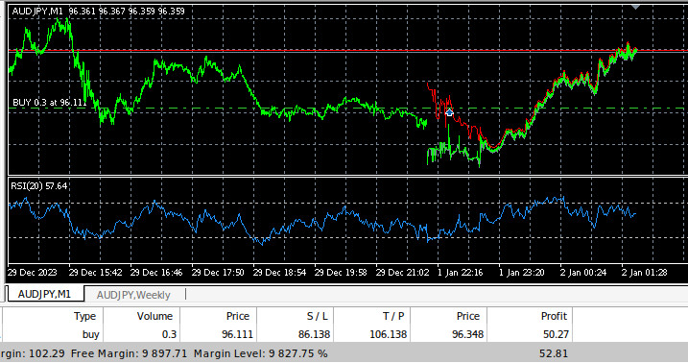
Task: Select the buy order row type cell
Action: [90, 334]
